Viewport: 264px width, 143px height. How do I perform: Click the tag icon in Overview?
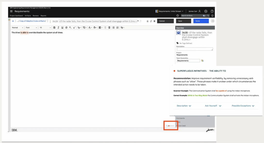pos(177,43)
